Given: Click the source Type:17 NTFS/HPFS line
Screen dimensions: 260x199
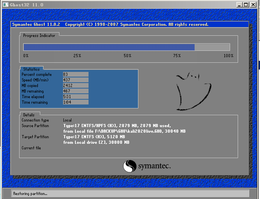Looking at the screenshot, I should pos(117,126).
